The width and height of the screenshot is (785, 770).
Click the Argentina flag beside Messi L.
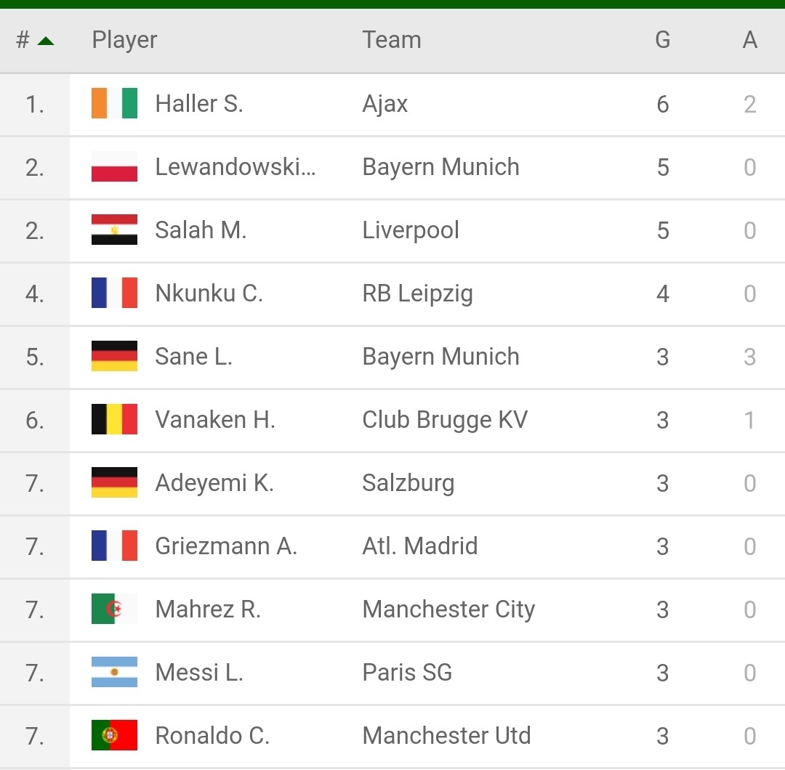point(114,672)
